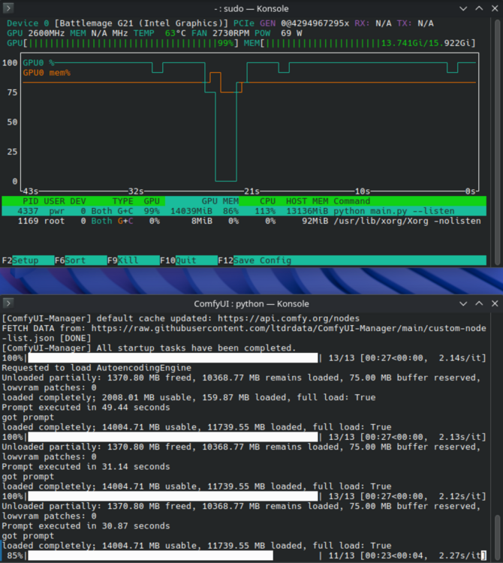Click 'Prompt executed in 49.44 seconds'
Viewport: 503px width, 563px height.
tap(86, 407)
